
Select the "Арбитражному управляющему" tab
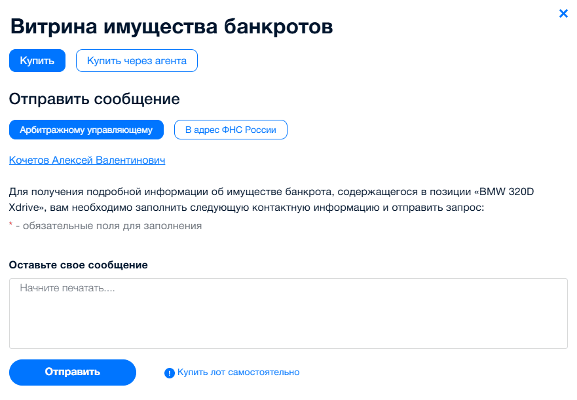pos(86,130)
